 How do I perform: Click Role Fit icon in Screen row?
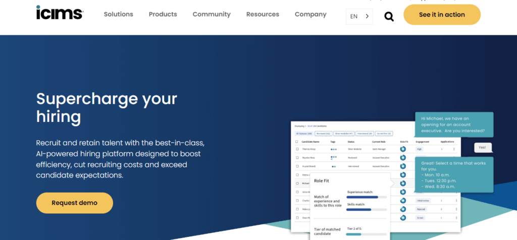point(403,218)
